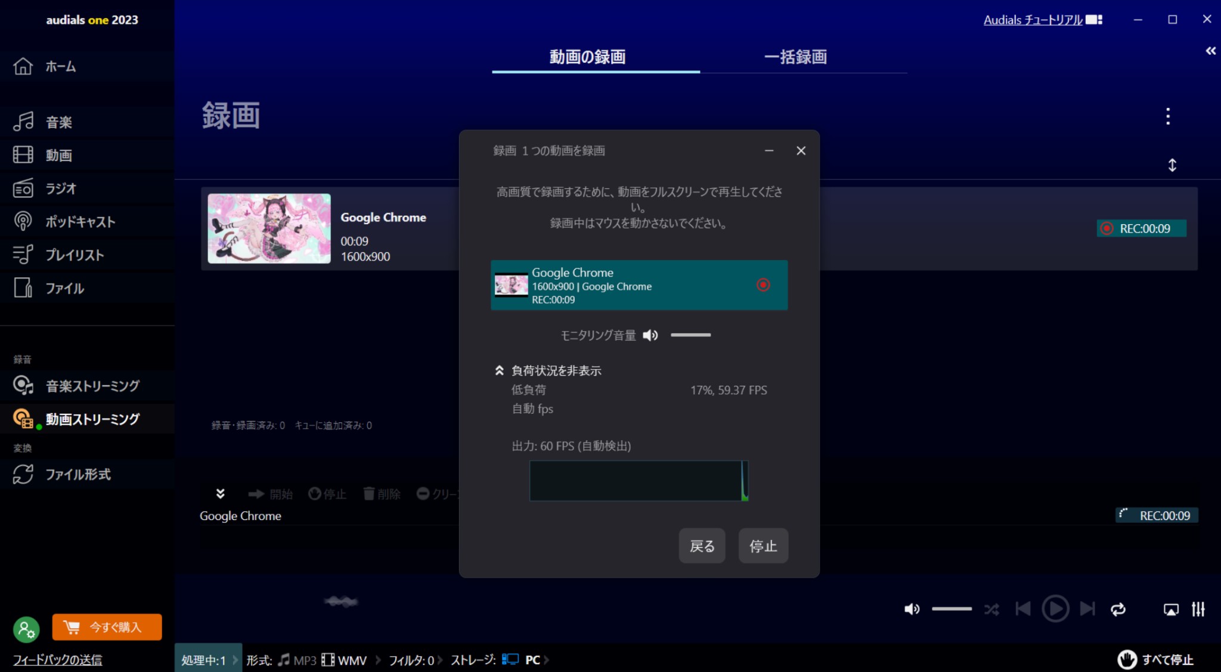Click the red record indicator in dialog
Image resolution: width=1221 pixels, height=672 pixels.
763,285
